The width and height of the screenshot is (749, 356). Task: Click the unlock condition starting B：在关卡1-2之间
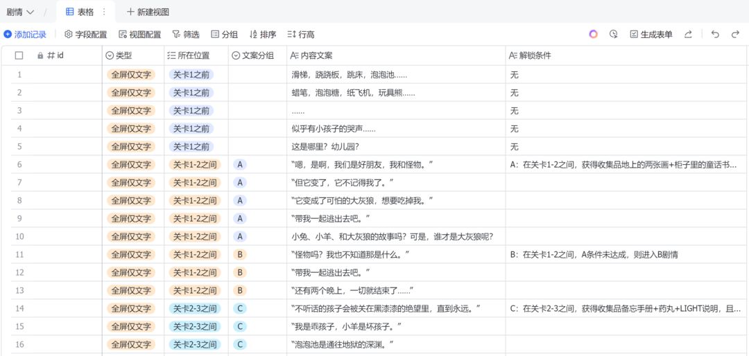627,254
